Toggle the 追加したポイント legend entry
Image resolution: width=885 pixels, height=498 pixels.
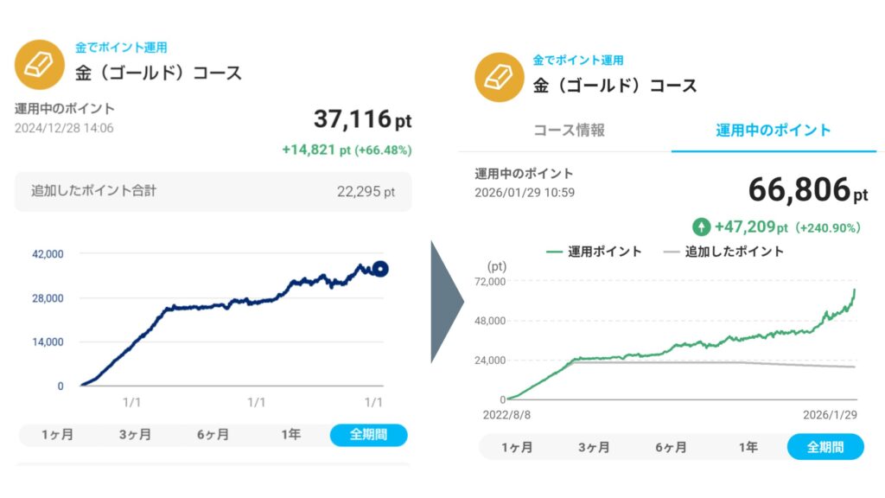(x=723, y=252)
